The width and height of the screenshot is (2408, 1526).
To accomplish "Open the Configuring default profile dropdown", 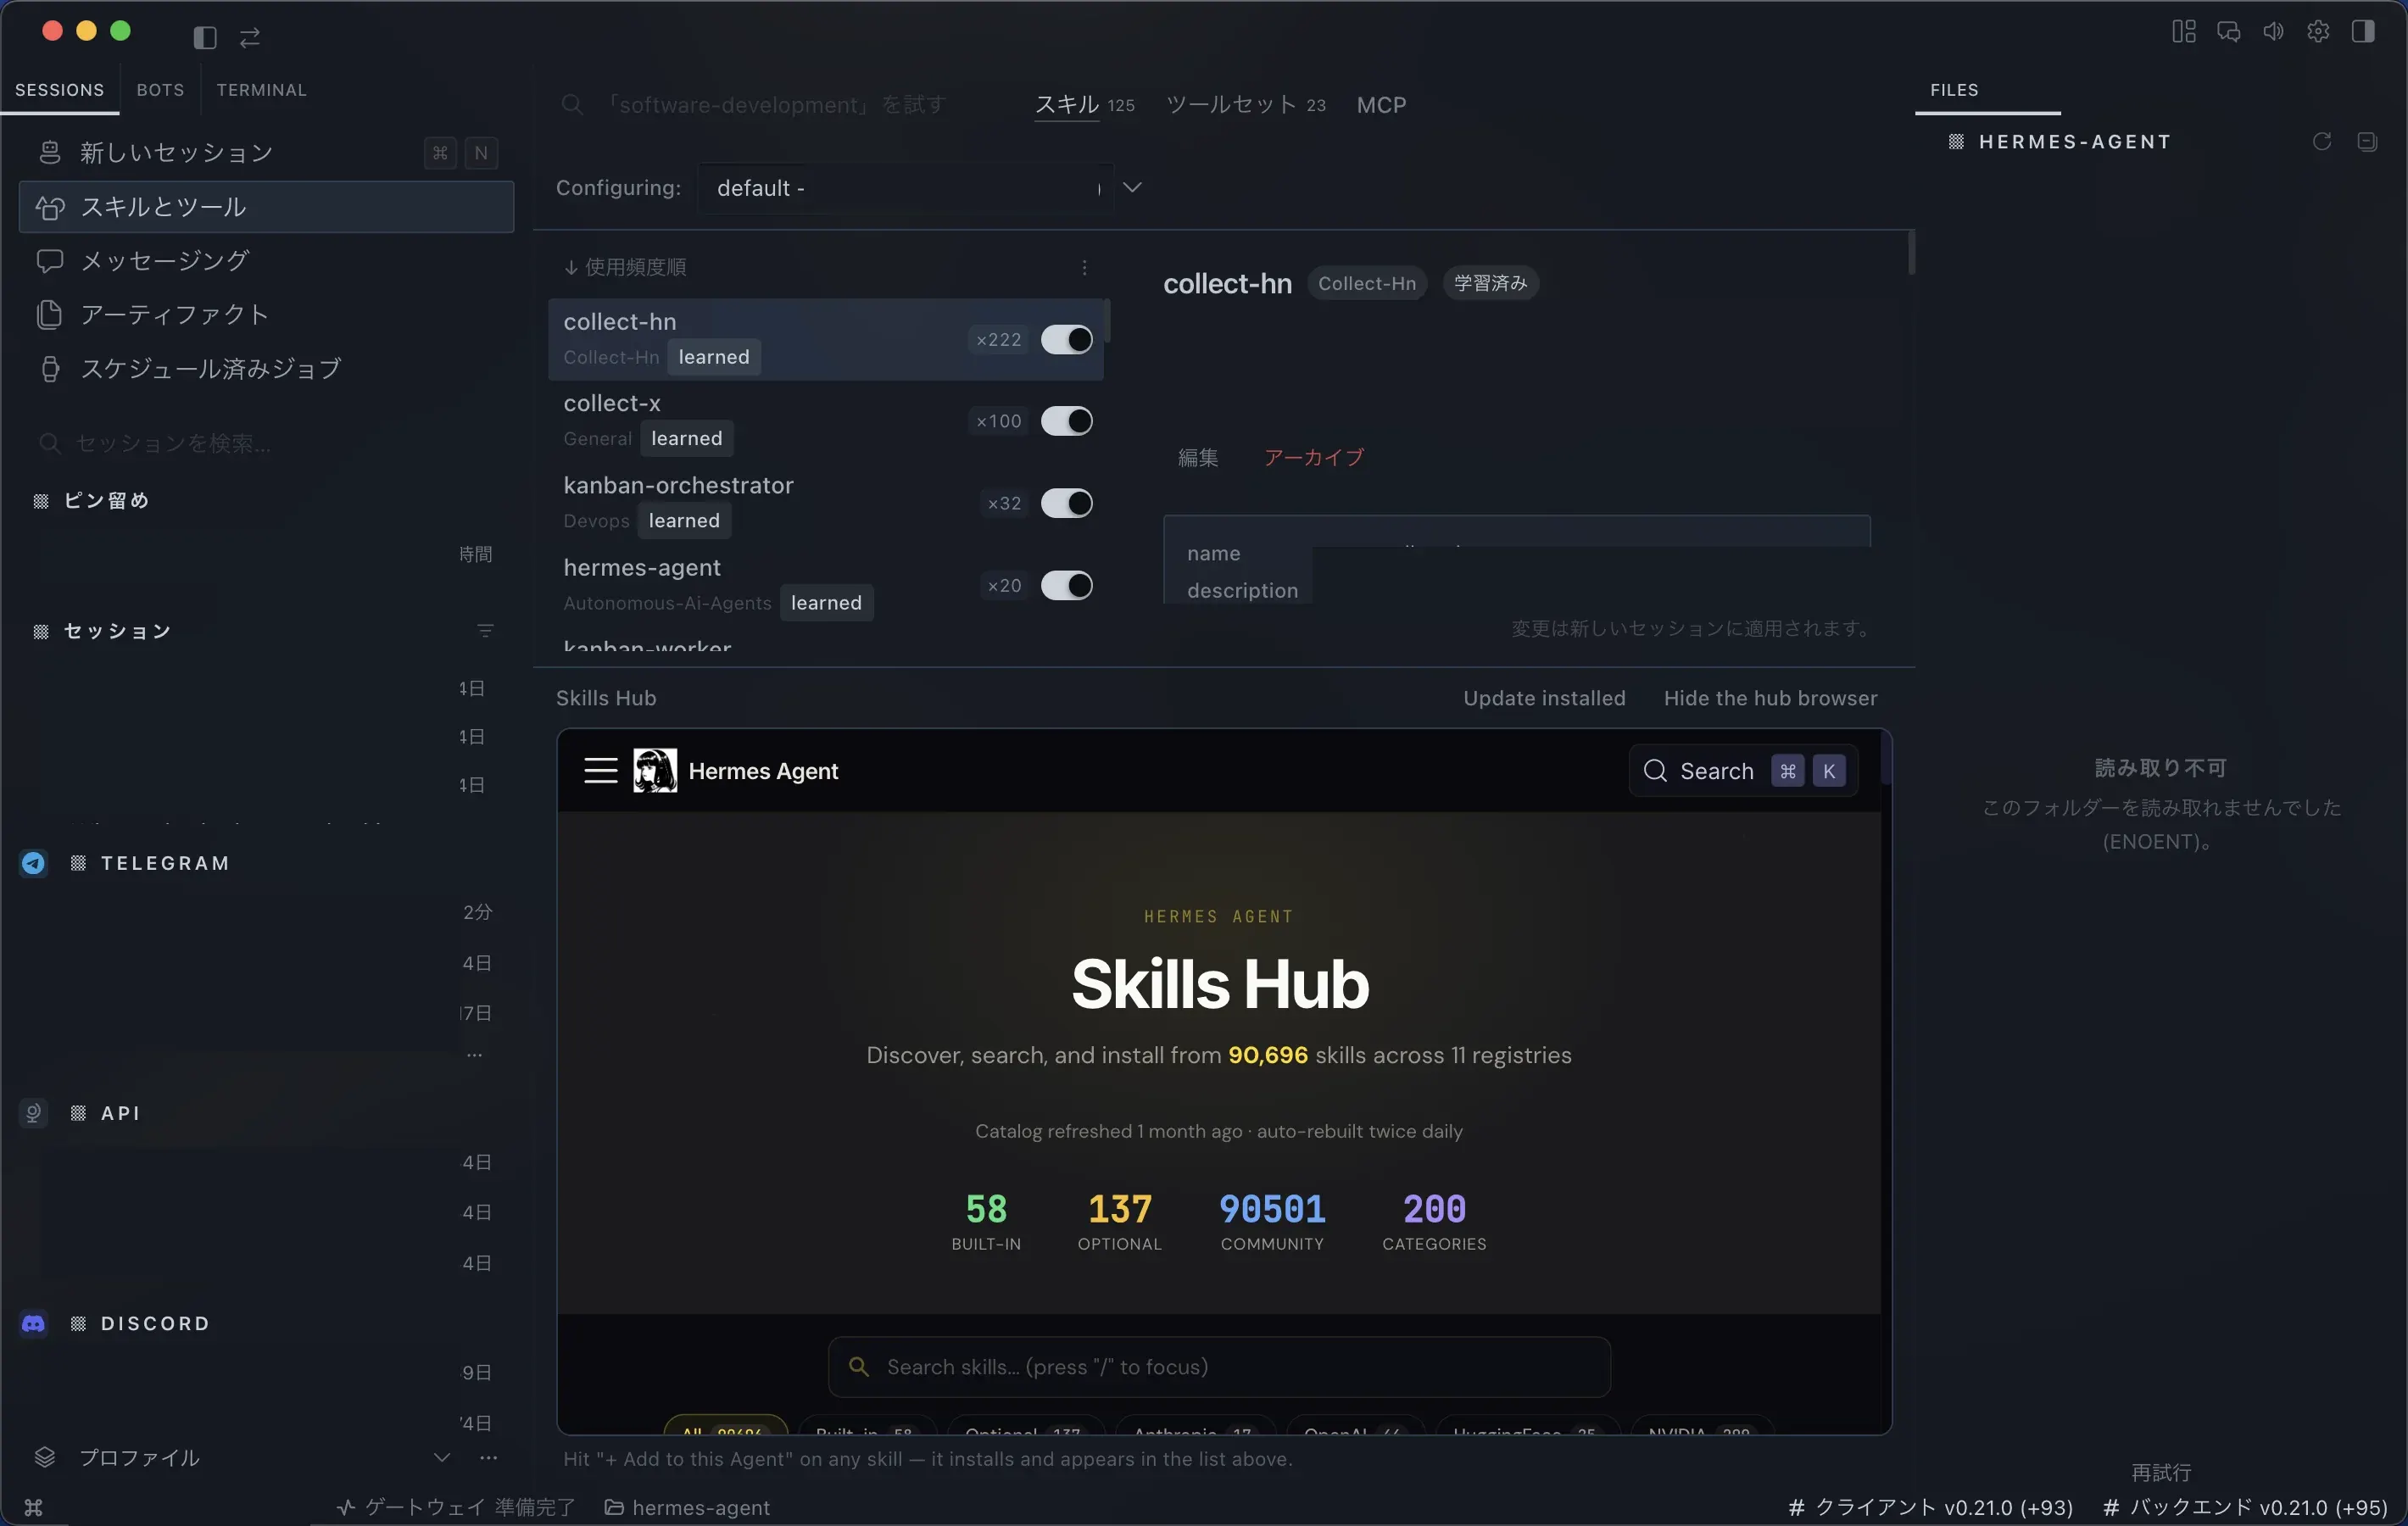I will click(x=920, y=188).
